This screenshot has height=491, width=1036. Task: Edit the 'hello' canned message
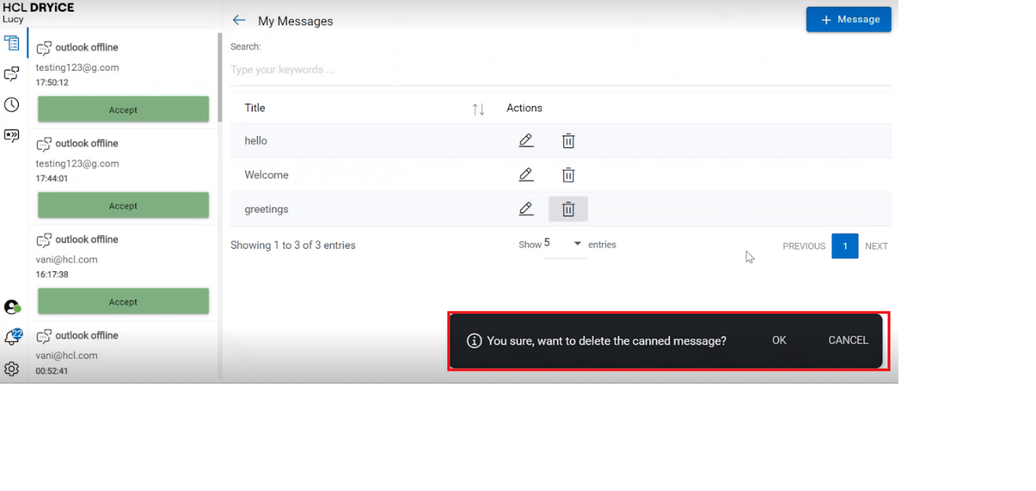(x=526, y=141)
